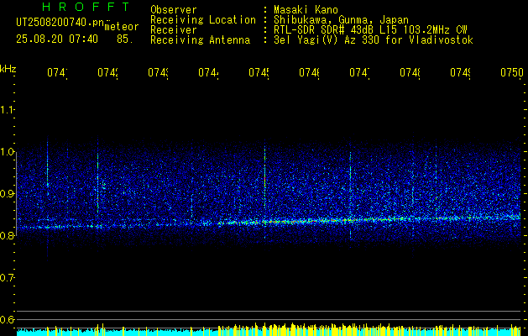Select the filename UT2508200740.pn

(x=60, y=23)
